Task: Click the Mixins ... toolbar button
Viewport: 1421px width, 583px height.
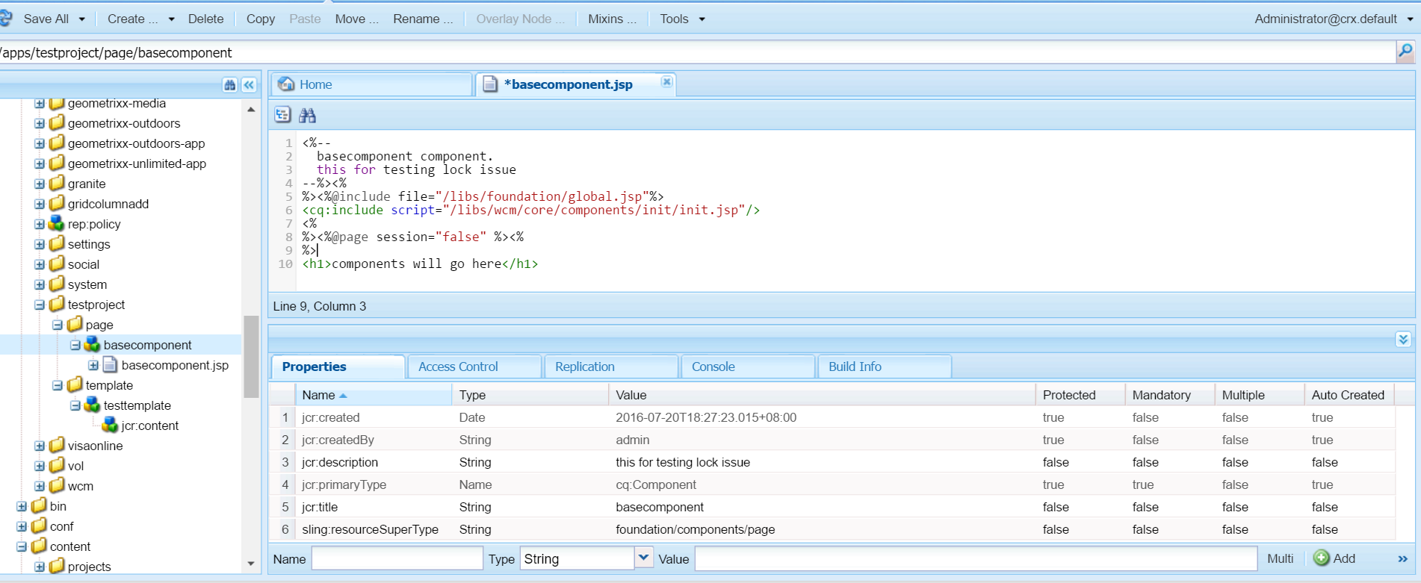Action: pos(612,19)
